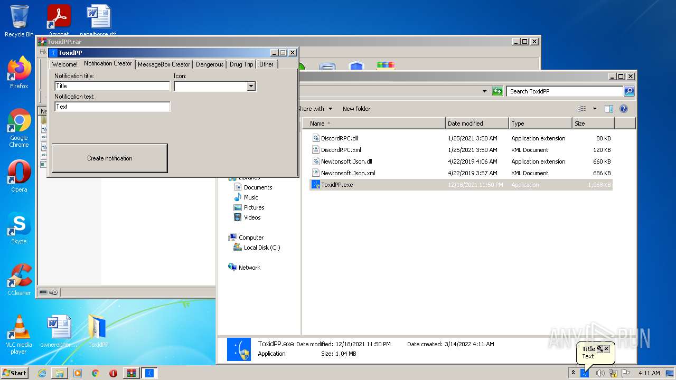Close the Title notification balloon

[x=606, y=349]
